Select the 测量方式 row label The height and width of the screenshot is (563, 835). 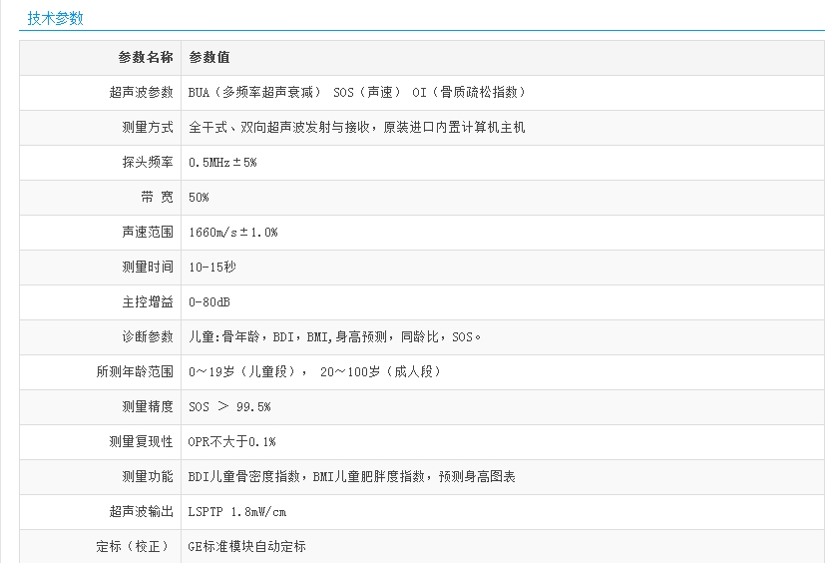point(147,127)
